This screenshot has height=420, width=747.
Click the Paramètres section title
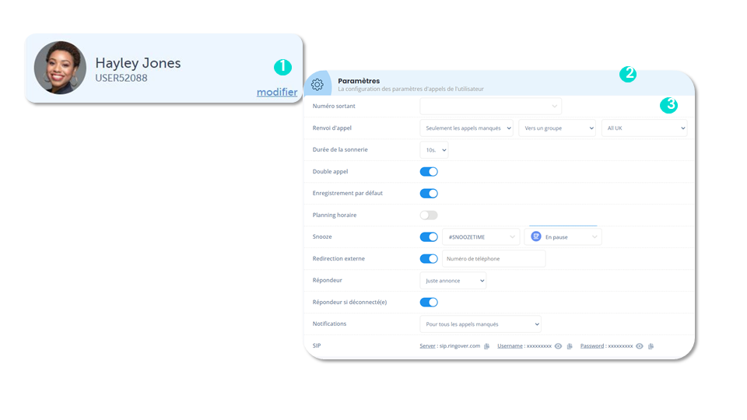pyautogui.click(x=359, y=81)
